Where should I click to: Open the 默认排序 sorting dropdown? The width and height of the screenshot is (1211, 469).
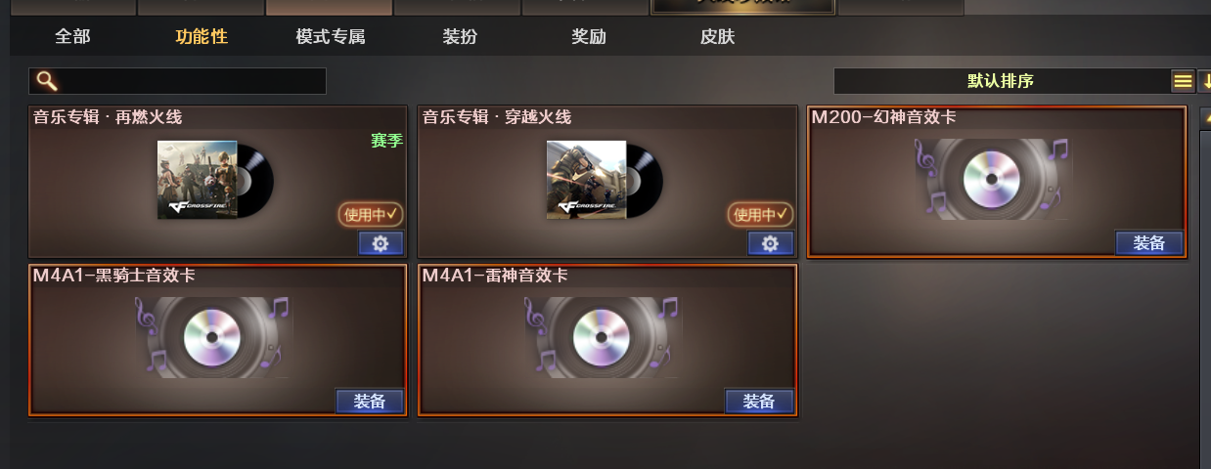tap(1001, 81)
